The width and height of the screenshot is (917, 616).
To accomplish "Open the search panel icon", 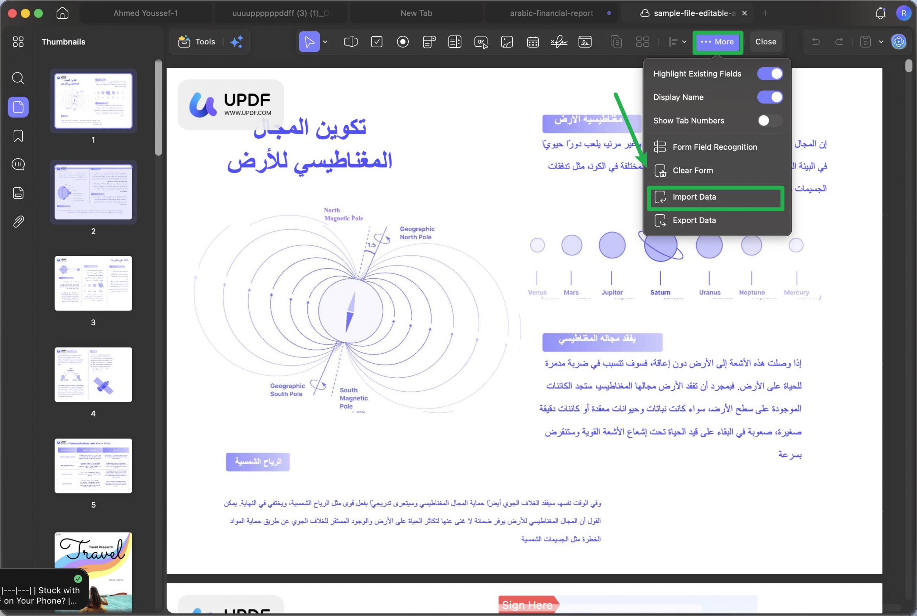I will (x=18, y=78).
